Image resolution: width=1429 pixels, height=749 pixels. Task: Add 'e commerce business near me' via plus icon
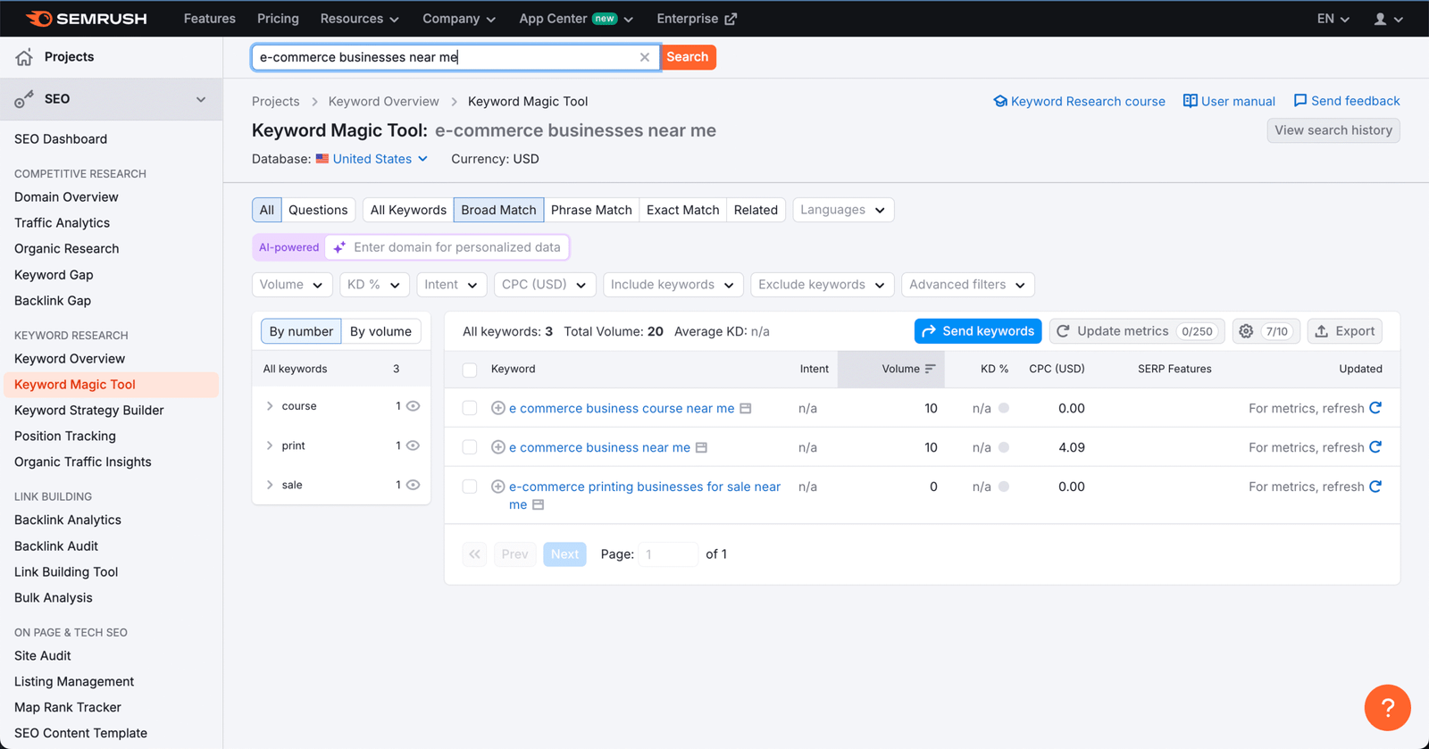click(498, 447)
